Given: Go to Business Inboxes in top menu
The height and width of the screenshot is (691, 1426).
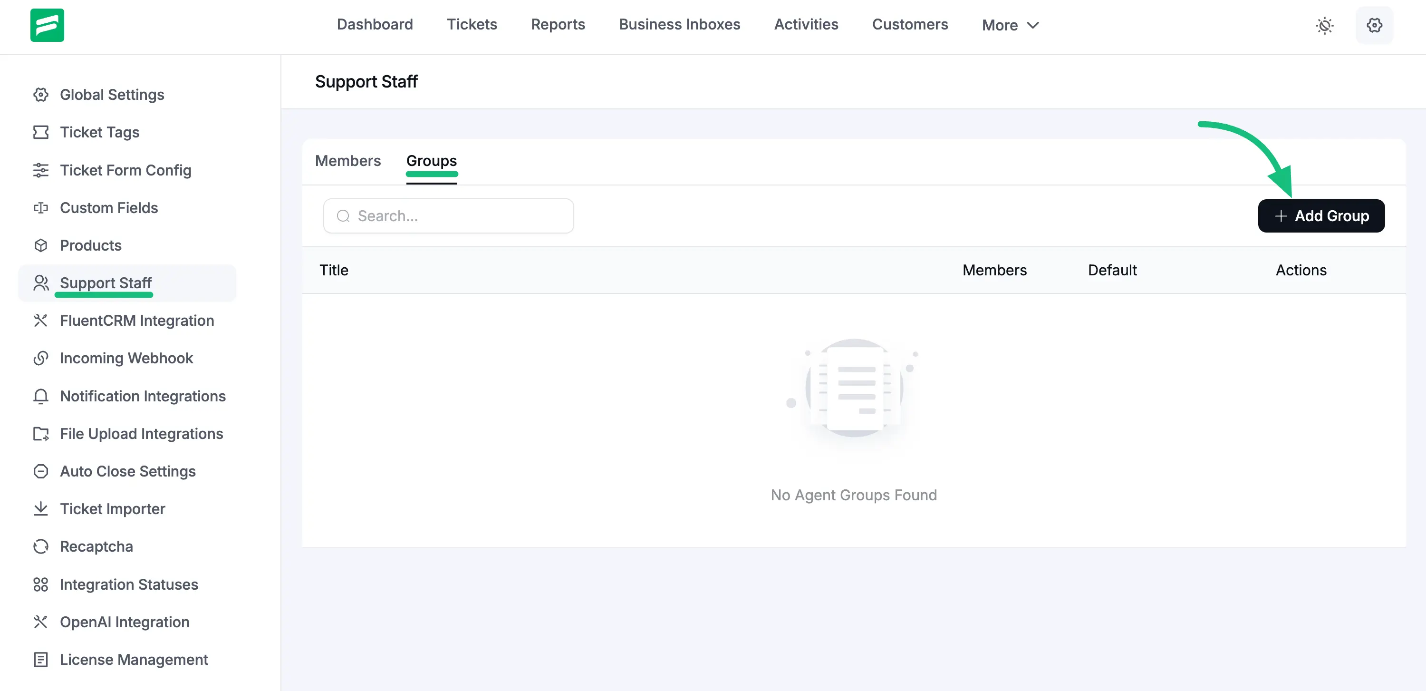Looking at the screenshot, I should click(679, 24).
